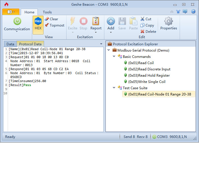
Task: Click Modbus-Serial Protocol briefcase icon
Action: pos(115,50)
